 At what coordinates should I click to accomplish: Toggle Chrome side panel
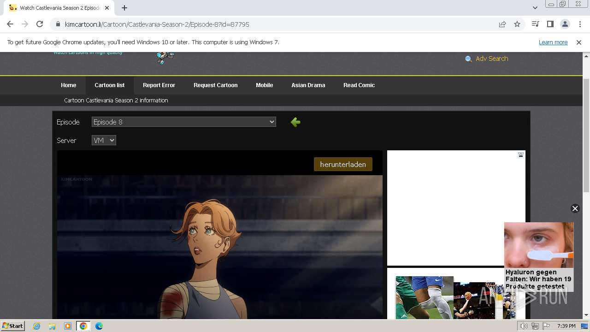pos(550,24)
